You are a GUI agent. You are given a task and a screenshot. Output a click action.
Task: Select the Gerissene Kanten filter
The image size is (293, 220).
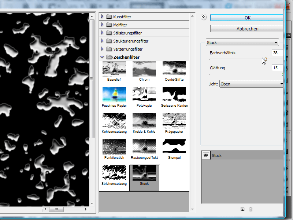point(174,95)
